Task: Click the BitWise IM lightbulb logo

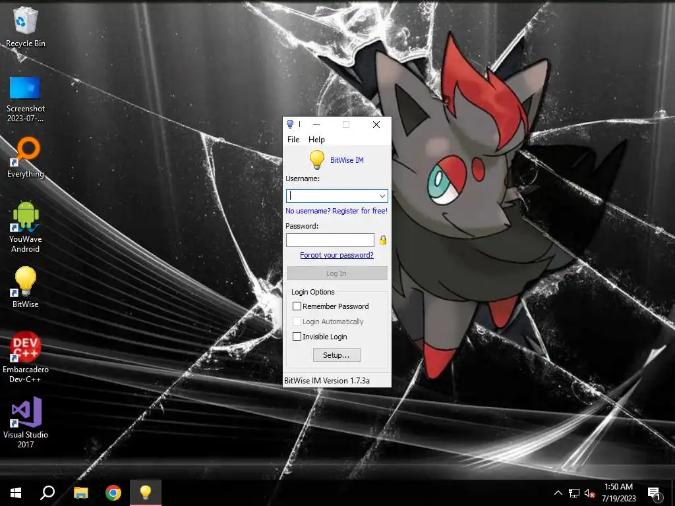Action: point(317,159)
